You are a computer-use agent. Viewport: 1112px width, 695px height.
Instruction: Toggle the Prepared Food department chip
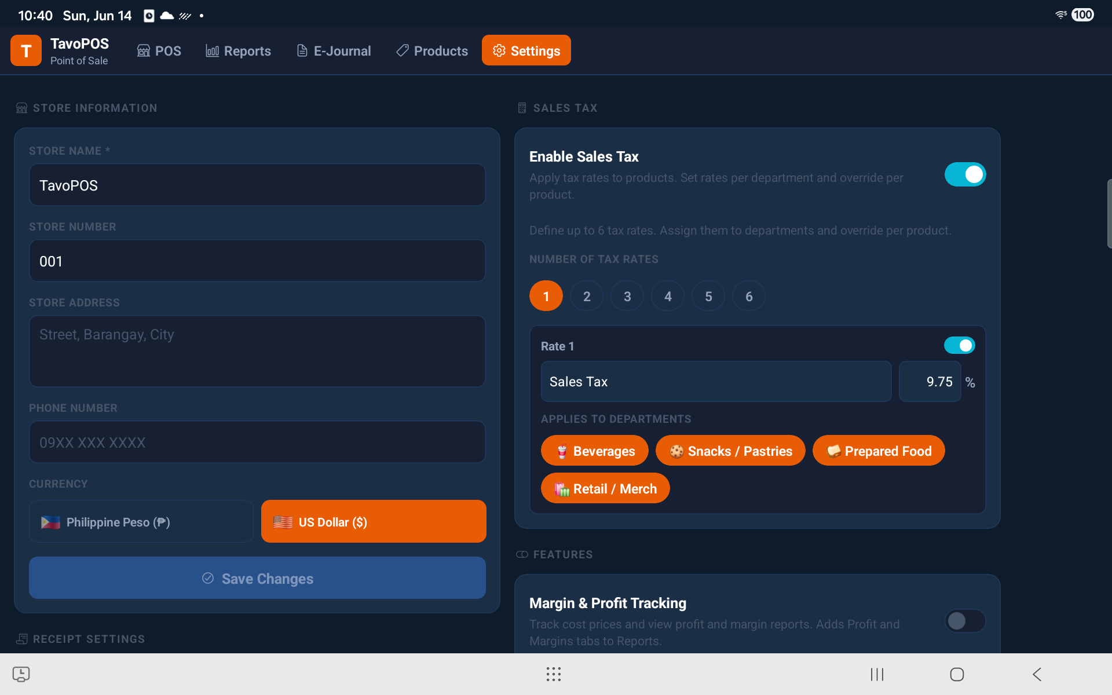(879, 451)
